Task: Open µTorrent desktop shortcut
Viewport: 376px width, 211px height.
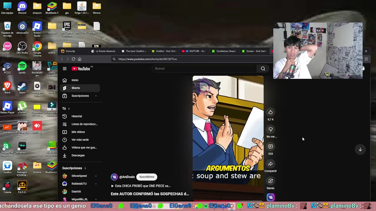Action: [x=22, y=108]
